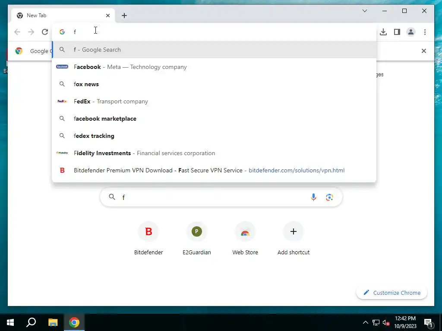This screenshot has width=442, height=331.
Task: Select the New Tab tab
Action: point(63,16)
